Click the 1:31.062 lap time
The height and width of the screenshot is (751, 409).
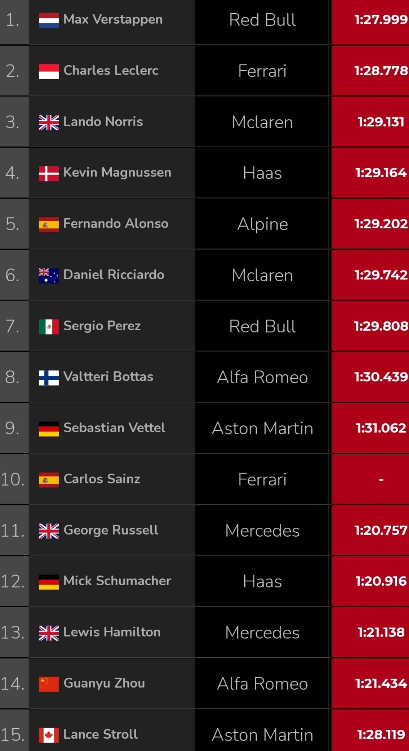[380, 428]
